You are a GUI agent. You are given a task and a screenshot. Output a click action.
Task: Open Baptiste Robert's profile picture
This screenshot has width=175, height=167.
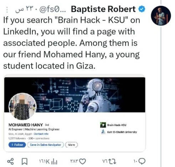coord(161,16)
